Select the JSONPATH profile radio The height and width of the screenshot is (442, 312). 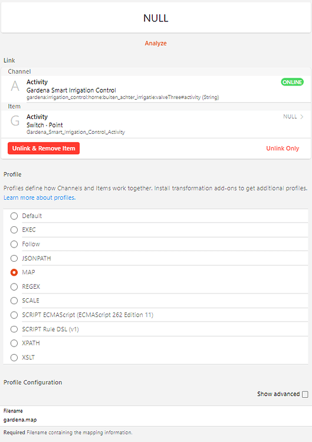(14, 258)
